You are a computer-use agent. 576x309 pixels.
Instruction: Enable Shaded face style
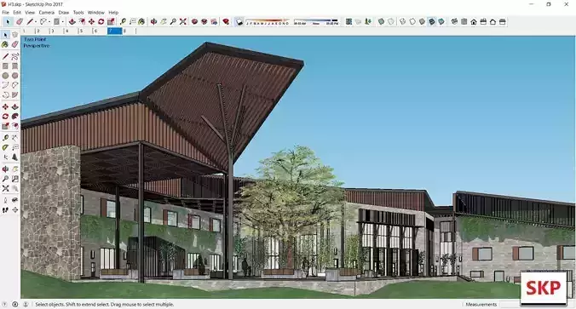click(x=422, y=22)
